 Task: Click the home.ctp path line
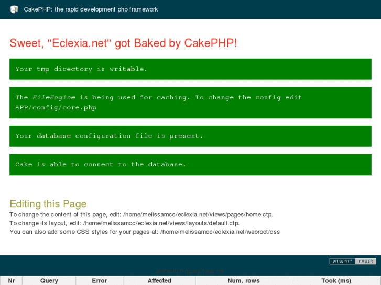pos(141,214)
